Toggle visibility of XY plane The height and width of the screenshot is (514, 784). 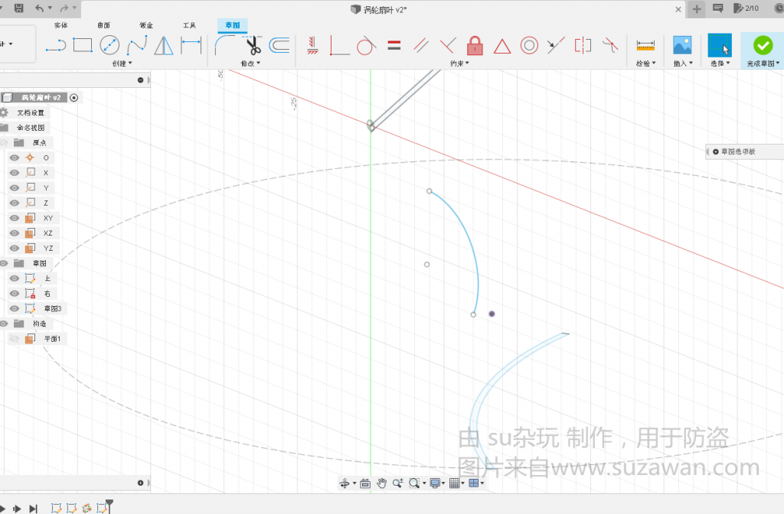coord(15,218)
